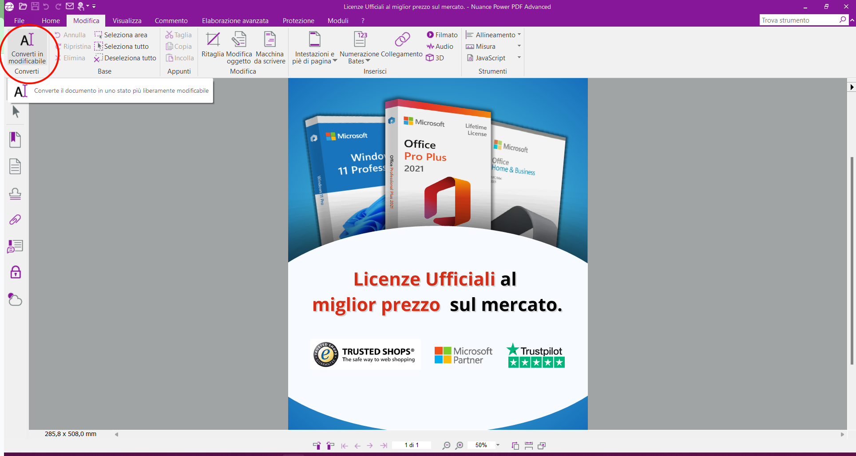Go to the last page arrow
Screen dimensions: 856x456
point(384,445)
